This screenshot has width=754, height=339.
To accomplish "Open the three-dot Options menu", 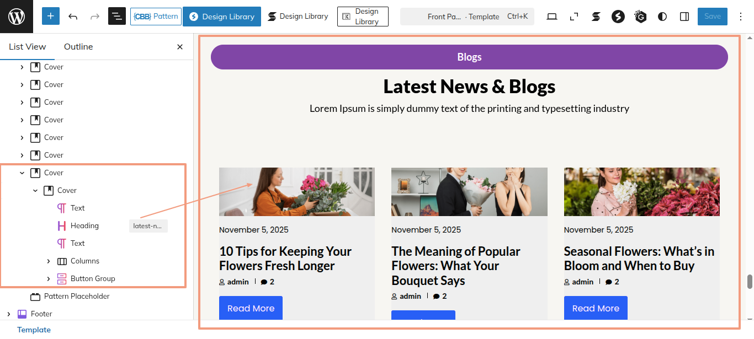I will [741, 17].
